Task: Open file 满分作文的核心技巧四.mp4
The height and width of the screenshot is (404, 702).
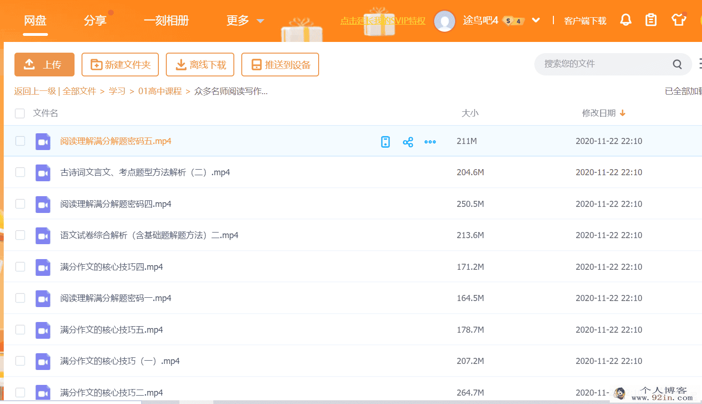Action: pos(111,267)
